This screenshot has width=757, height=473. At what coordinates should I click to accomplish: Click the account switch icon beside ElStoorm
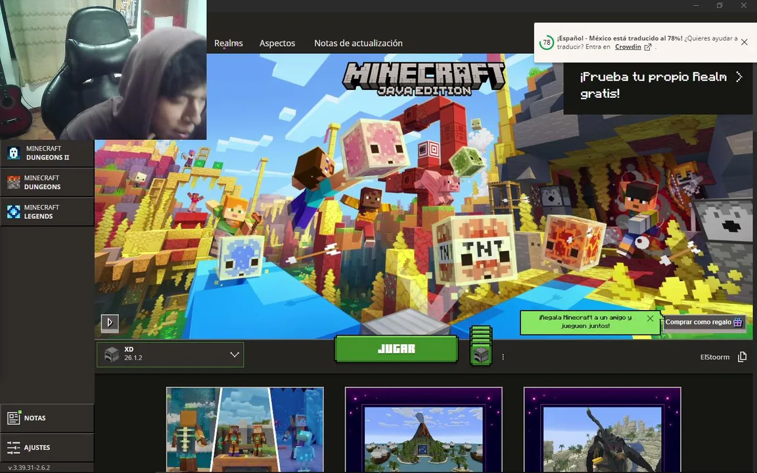pos(742,357)
